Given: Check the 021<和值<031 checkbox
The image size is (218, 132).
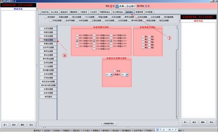Looking at the screenshot, I should click(x=77, y=35).
